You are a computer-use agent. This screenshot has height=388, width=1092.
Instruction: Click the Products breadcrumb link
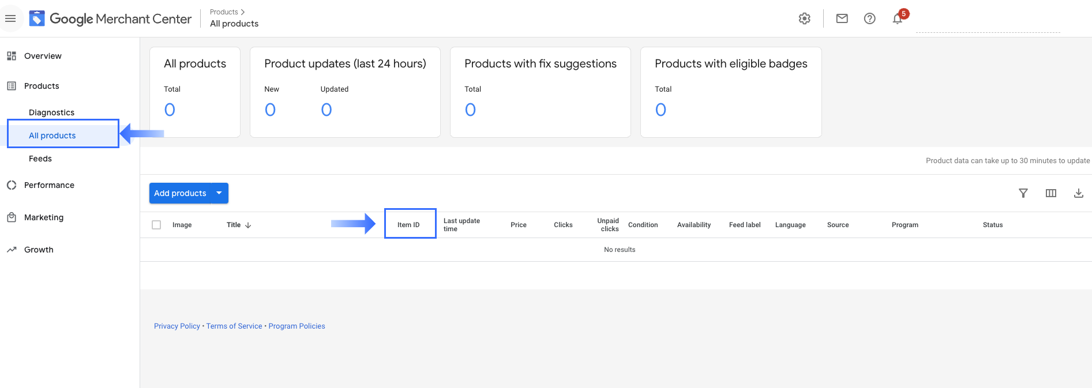coord(224,12)
